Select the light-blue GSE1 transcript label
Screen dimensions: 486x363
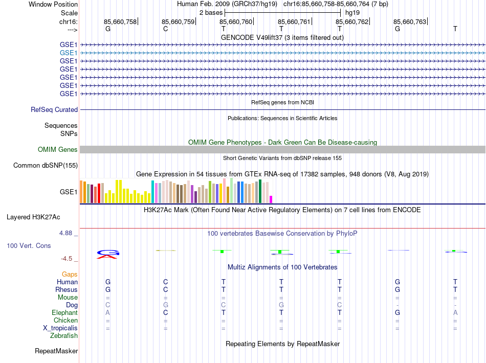click(69, 53)
